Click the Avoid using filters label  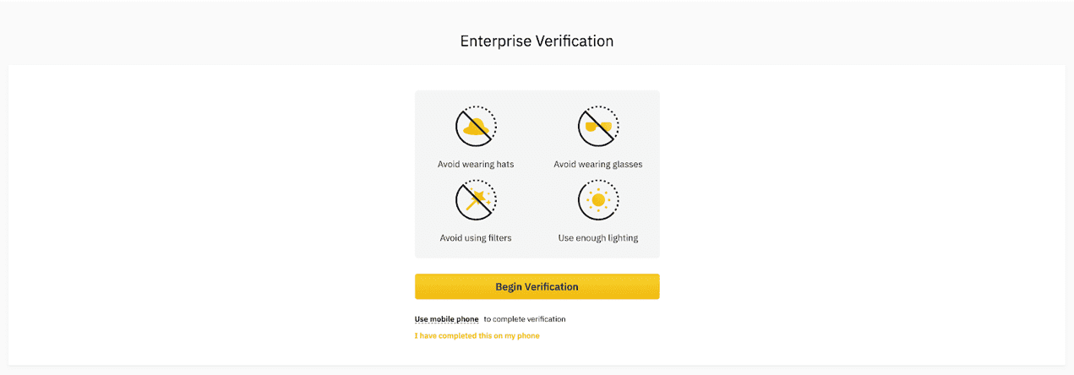(x=476, y=238)
